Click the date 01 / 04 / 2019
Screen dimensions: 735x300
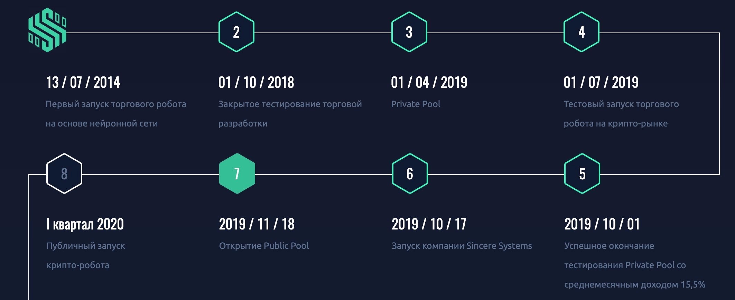click(x=429, y=83)
